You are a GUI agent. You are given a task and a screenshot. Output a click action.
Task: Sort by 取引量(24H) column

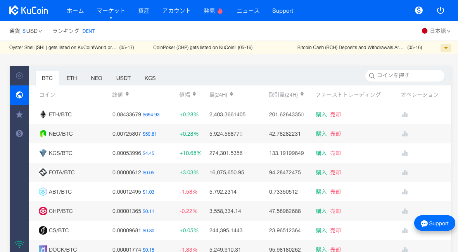[302, 94]
